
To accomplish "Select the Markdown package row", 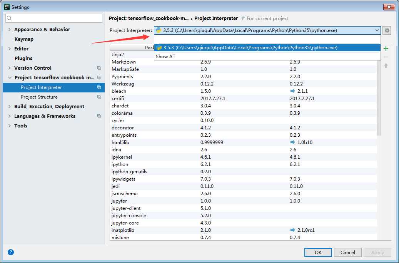I will tap(244, 62).
